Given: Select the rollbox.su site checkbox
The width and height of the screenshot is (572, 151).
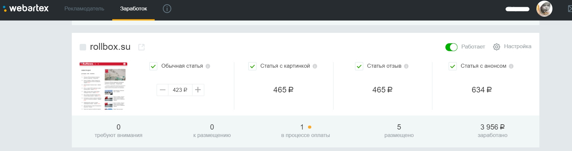Looking at the screenshot, I should [x=83, y=47].
